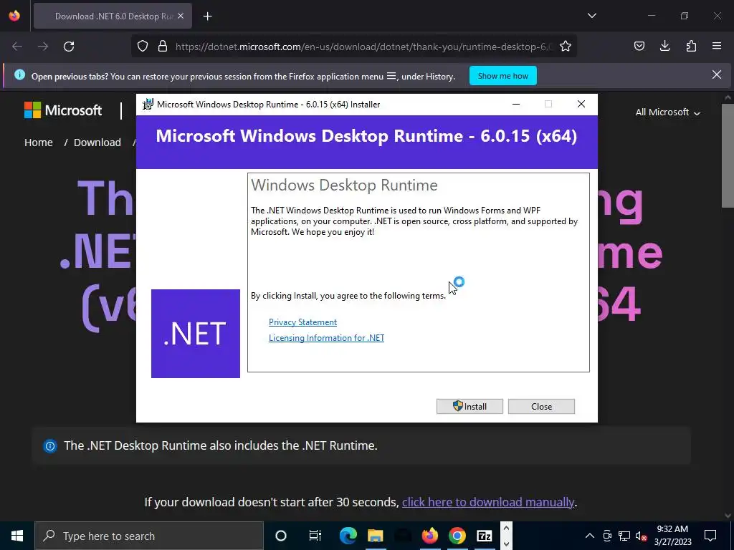Viewport: 734px width, 550px height.
Task: Open the Windows Start menu
Action: [17, 536]
